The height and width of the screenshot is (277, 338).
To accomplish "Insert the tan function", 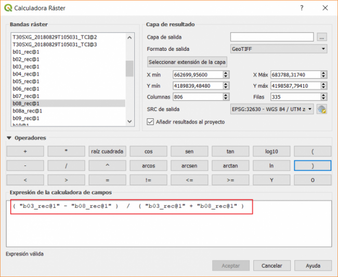I will 230,151.
